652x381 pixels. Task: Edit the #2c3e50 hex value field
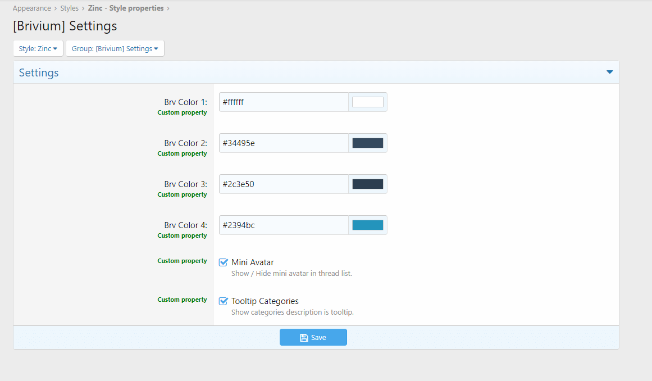pos(283,184)
